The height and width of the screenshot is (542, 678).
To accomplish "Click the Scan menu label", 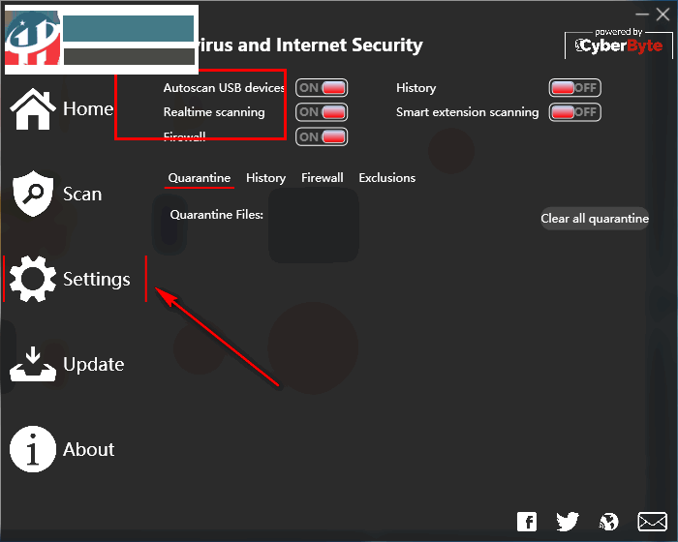I will click(82, 195).
